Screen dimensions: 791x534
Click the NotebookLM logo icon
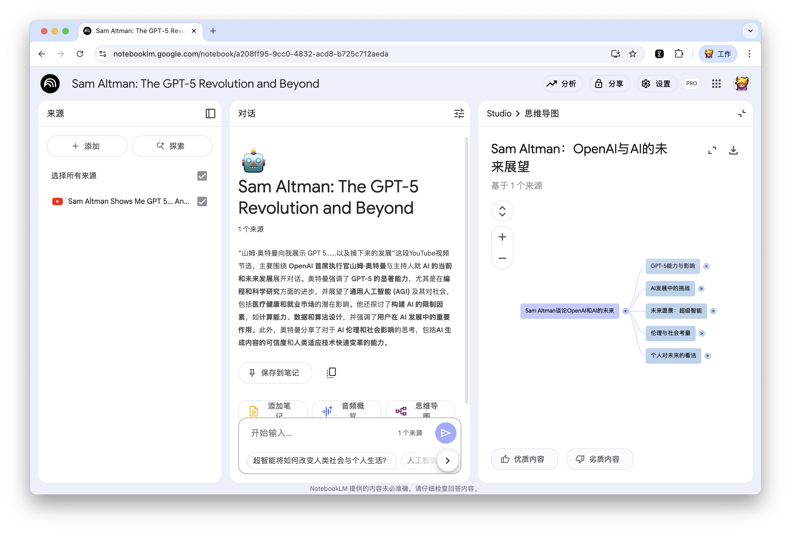coord(50,84)
